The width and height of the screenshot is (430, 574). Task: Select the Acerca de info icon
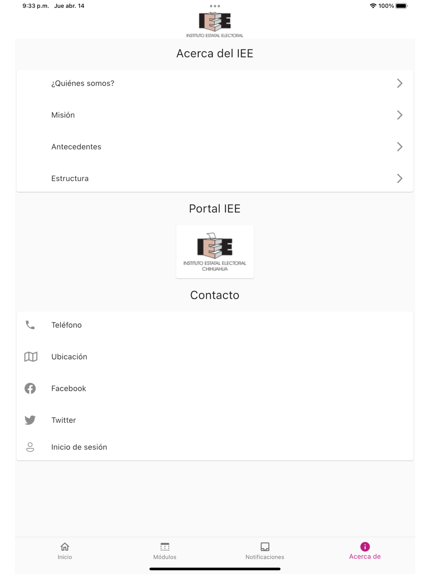point(365,546)
